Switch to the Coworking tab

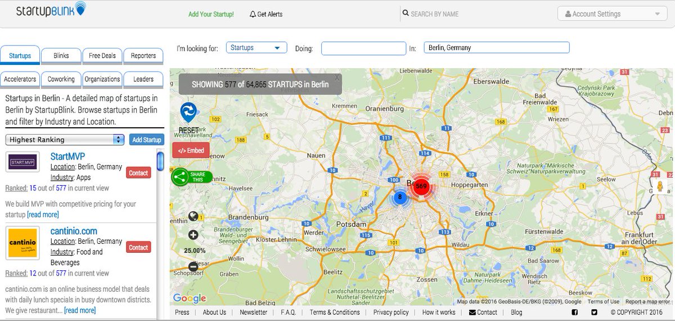point(61,79)
